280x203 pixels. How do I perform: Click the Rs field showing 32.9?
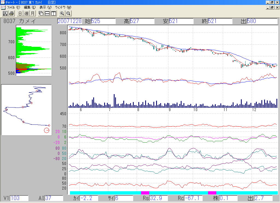[159, 198]
